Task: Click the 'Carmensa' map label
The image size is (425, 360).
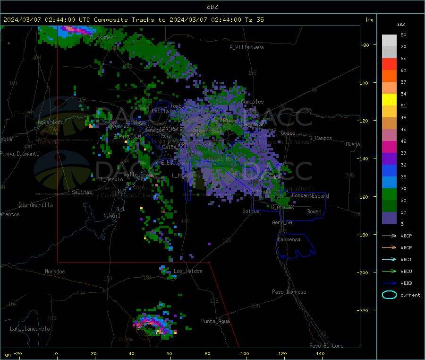Action: [289, 239]
